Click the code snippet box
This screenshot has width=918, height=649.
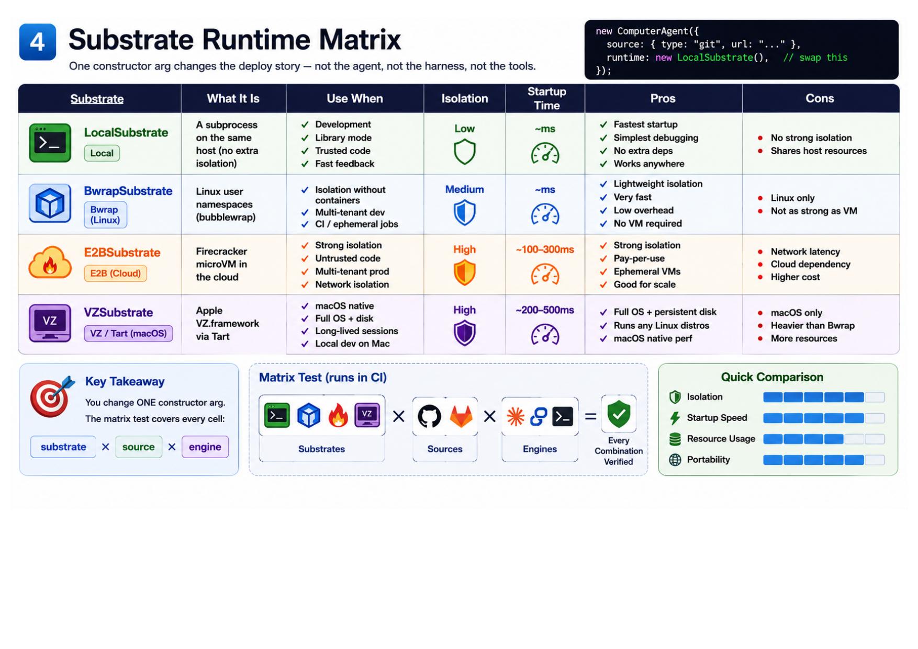[741, 50]
